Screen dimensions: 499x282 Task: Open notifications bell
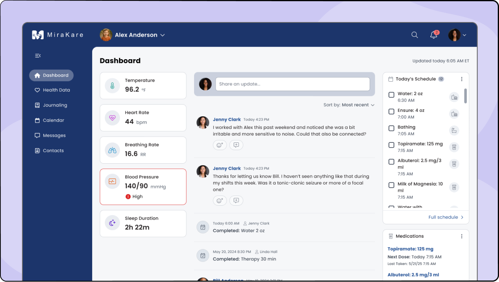tap(433, 36)
